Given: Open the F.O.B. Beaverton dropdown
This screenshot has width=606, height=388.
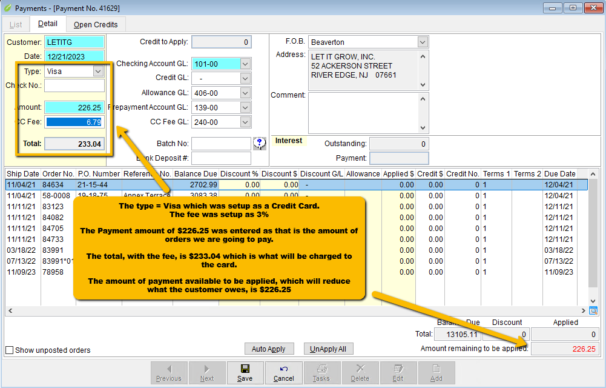Looking at the screenshot, I should pos(422,42).
